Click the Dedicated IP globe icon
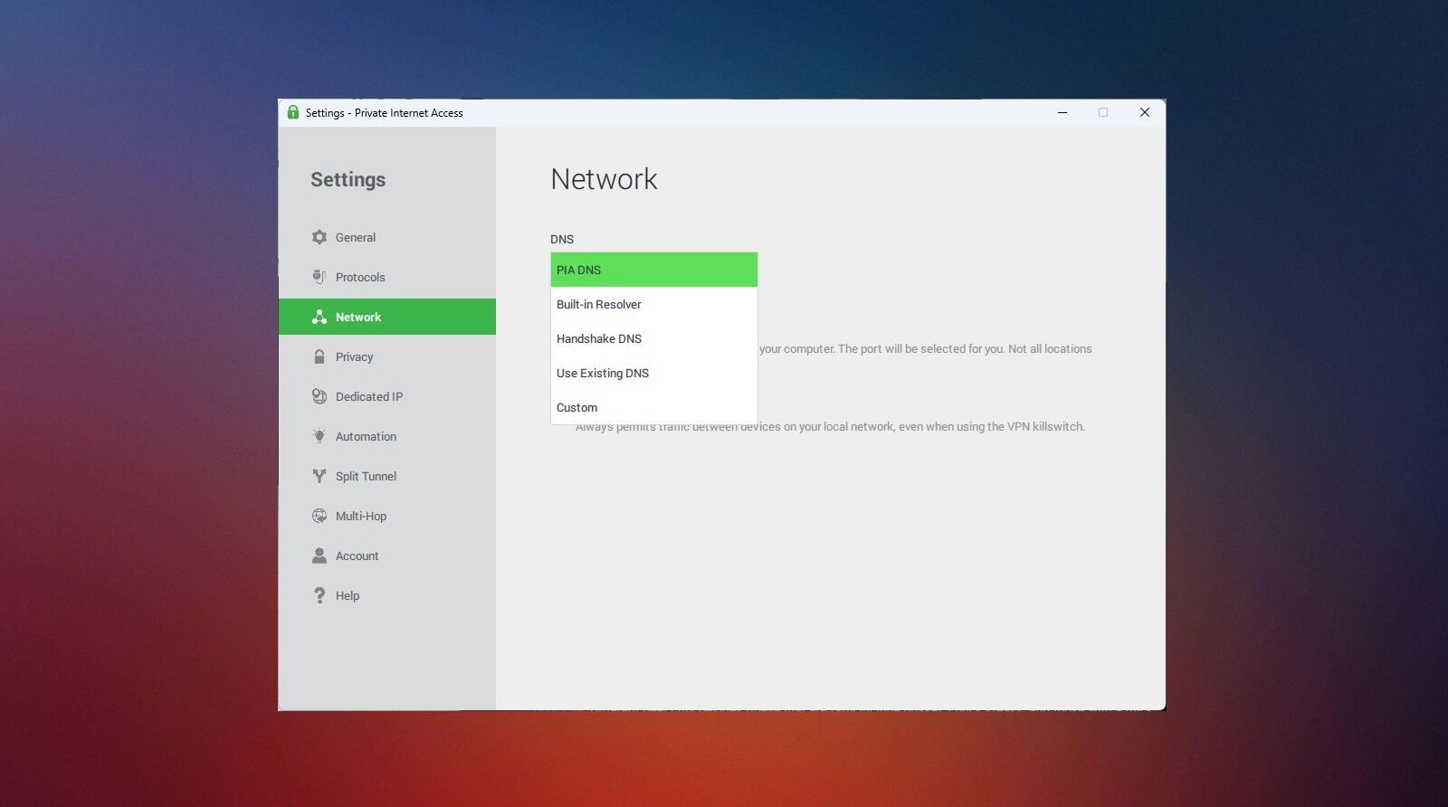This screenshot has height=807, width=1448. tap(319, 396)
